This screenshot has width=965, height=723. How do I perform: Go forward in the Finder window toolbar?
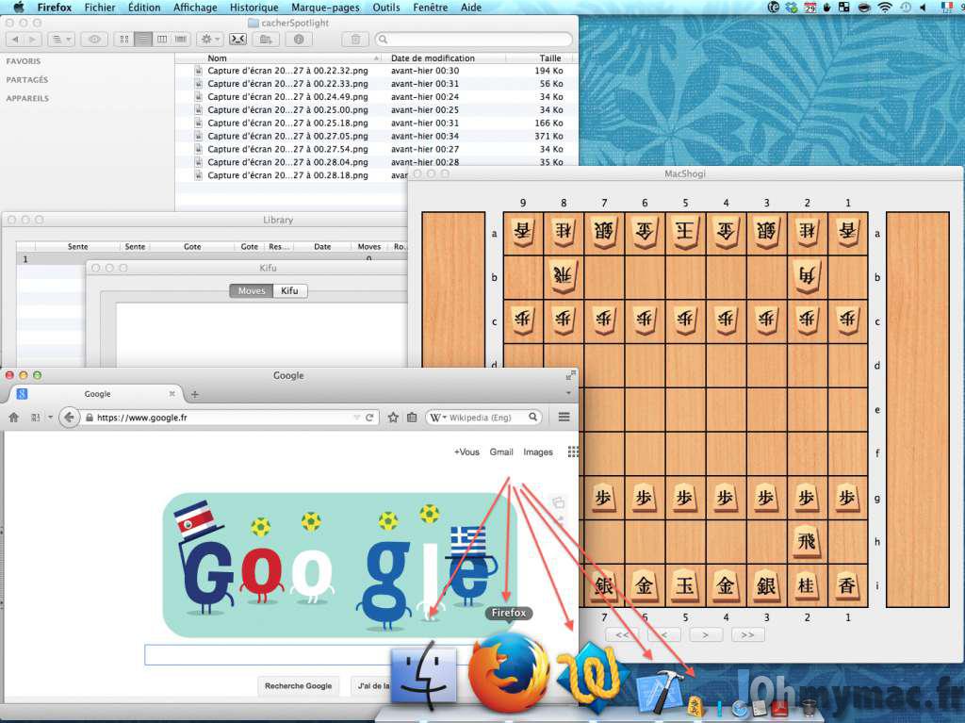click(x=32, y=40)
